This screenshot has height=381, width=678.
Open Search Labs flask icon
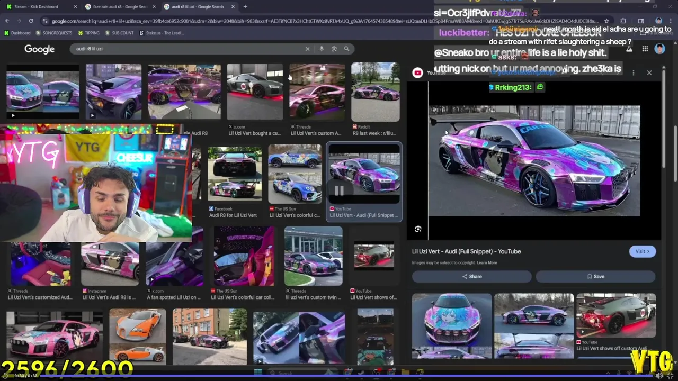click(x=629, y=49)
